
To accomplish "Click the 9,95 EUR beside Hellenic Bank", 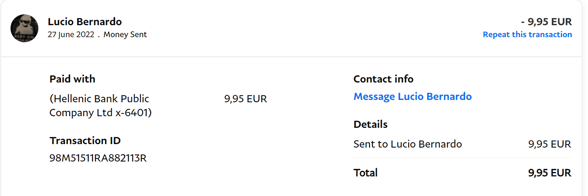I will tap(245, 99).
